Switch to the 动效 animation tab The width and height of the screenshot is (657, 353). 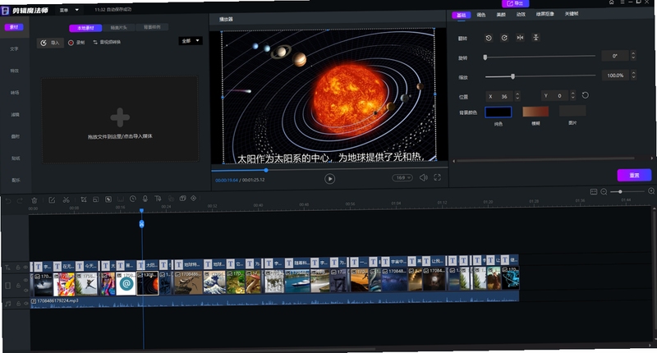point(521,14)
